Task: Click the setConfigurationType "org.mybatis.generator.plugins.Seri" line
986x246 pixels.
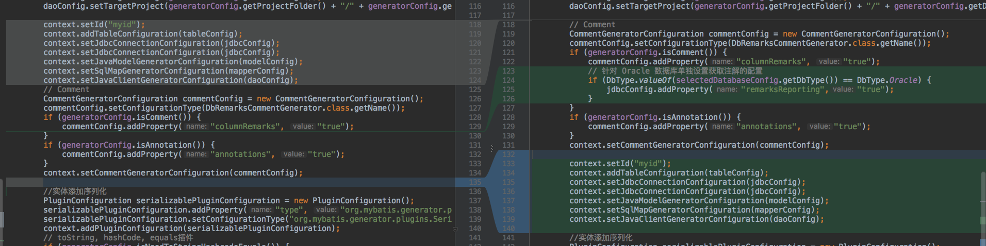Action: coord(248,219)
